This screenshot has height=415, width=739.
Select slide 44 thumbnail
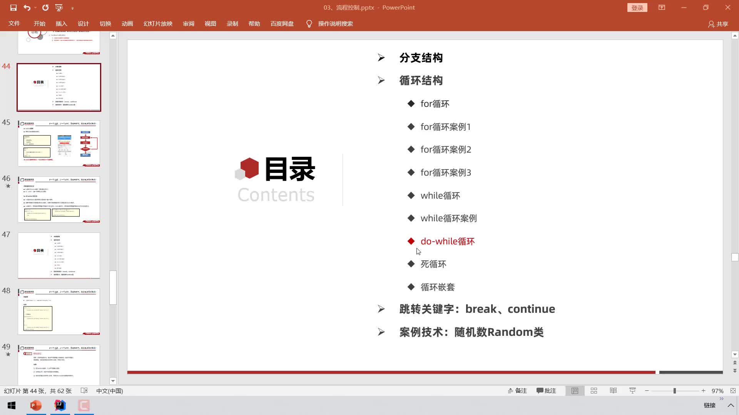tap(59, 87)
